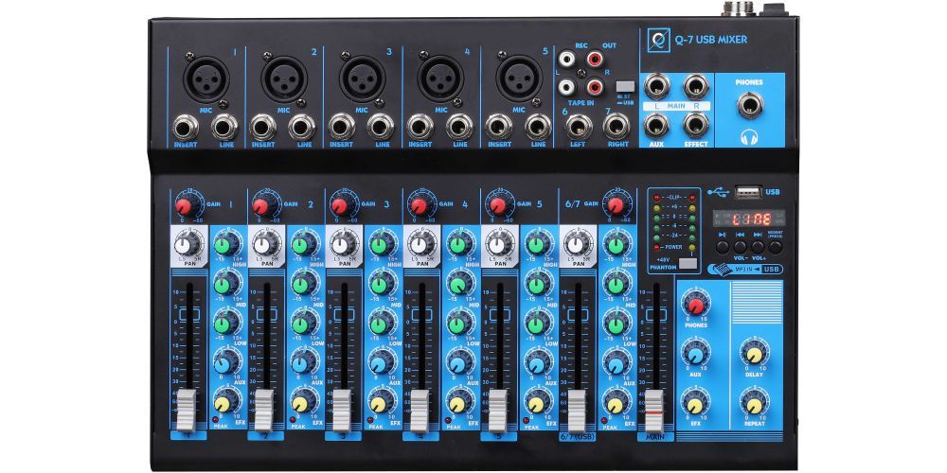Image resolution: width=947 pixels, height=473 pixels.
Task: Click the channel 5 green HIGH EQ knob
Action: tap(536, 245)
